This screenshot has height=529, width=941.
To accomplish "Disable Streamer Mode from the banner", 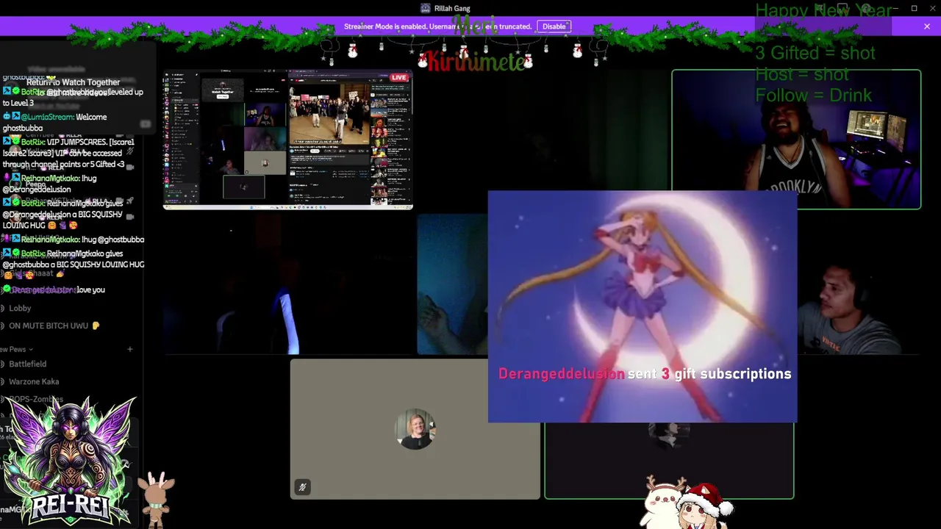I will pyautogui.click(x=554, y=26).
